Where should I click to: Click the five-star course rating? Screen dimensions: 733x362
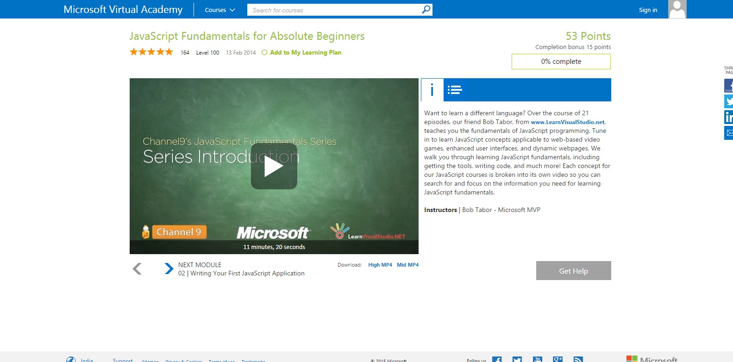pyautogui.click(x=151, y=52)
